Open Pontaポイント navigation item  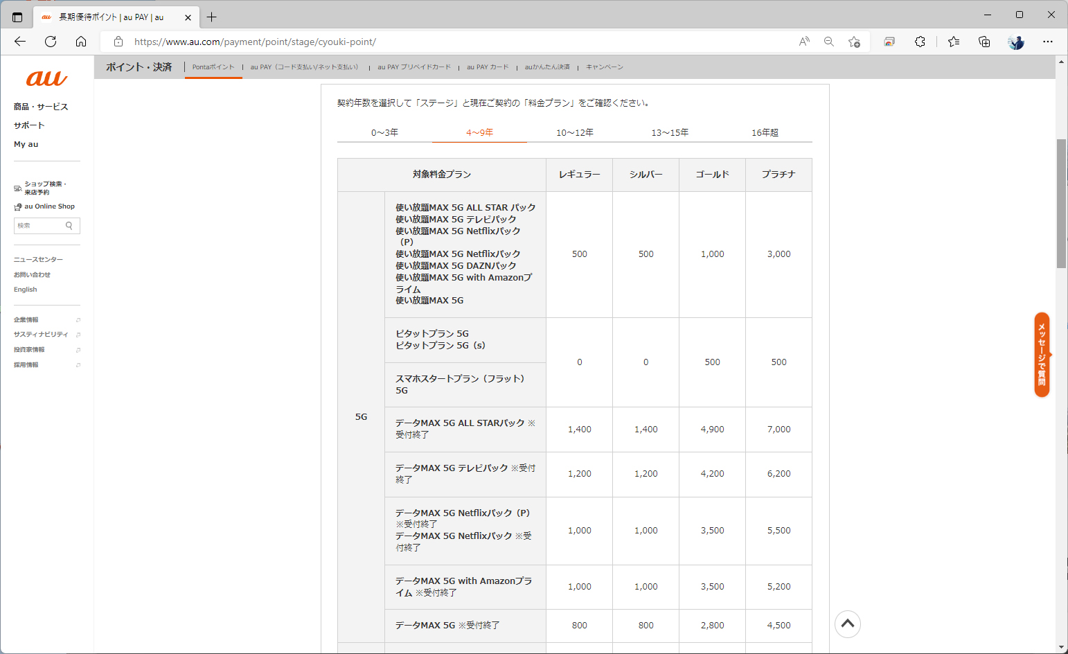(x=213, y=67)
